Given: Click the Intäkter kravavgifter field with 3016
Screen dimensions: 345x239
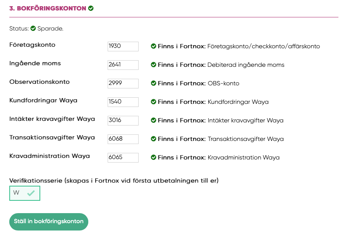Looking at the screenshot, I should [123, 121].
